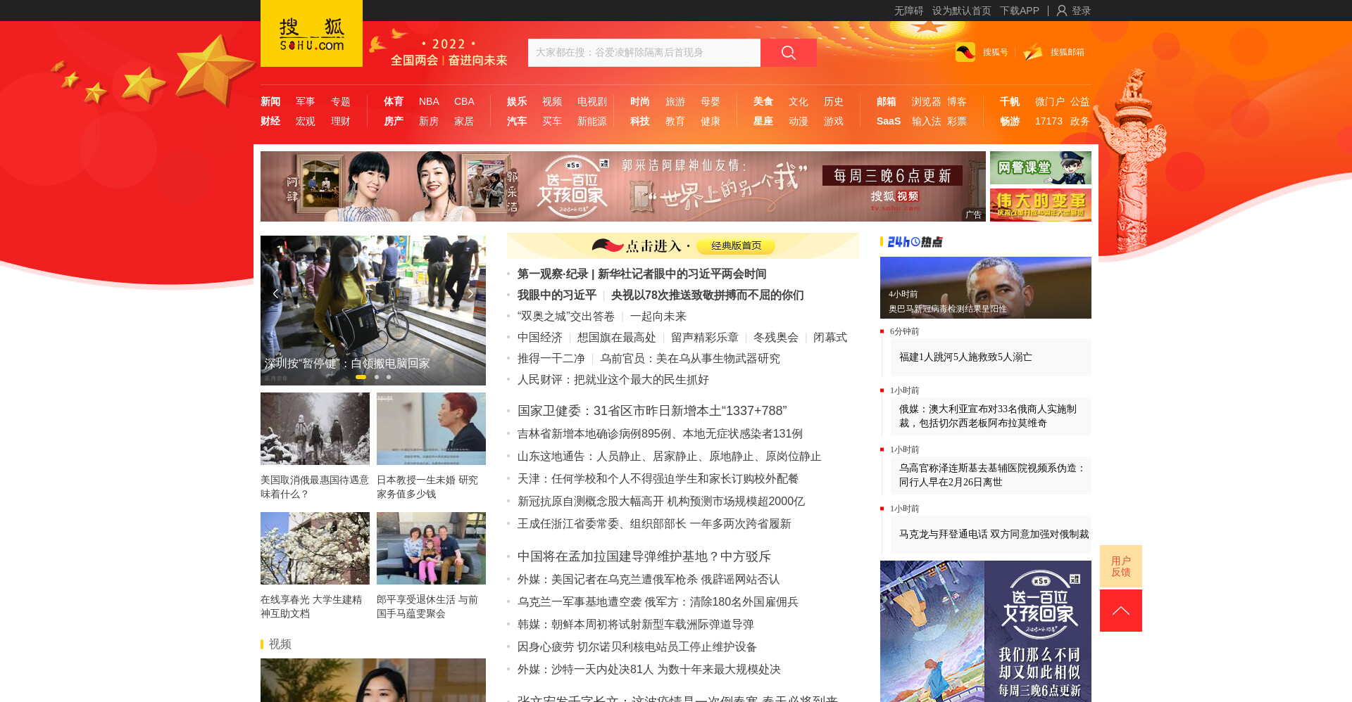Click 设为默认首页 in the top bar
1352x702 pixels.
(x=962, y=11)
